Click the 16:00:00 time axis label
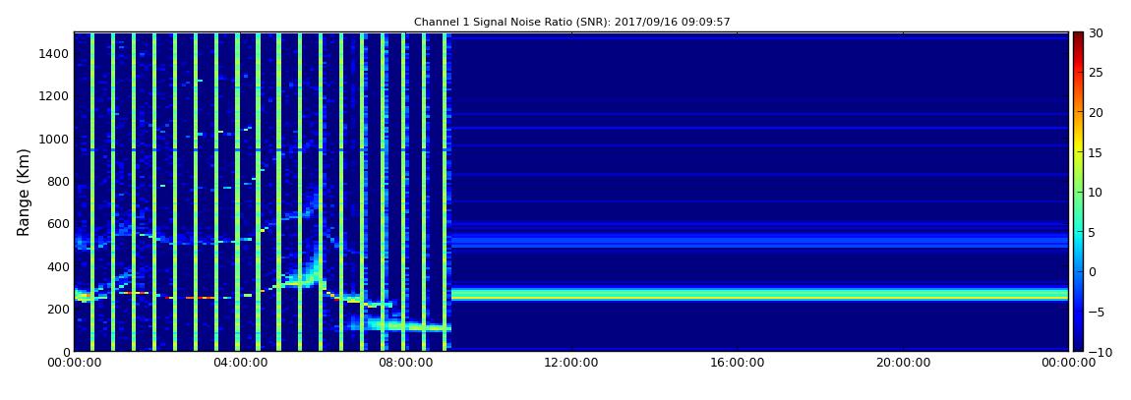 point(738,364)
